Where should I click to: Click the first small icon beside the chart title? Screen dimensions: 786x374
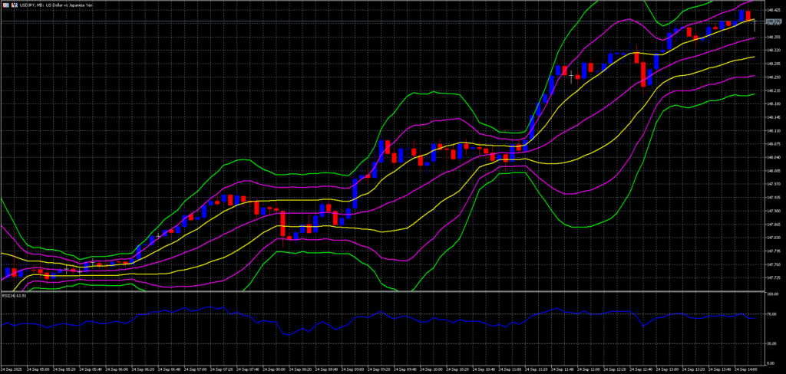click(5, 5)
